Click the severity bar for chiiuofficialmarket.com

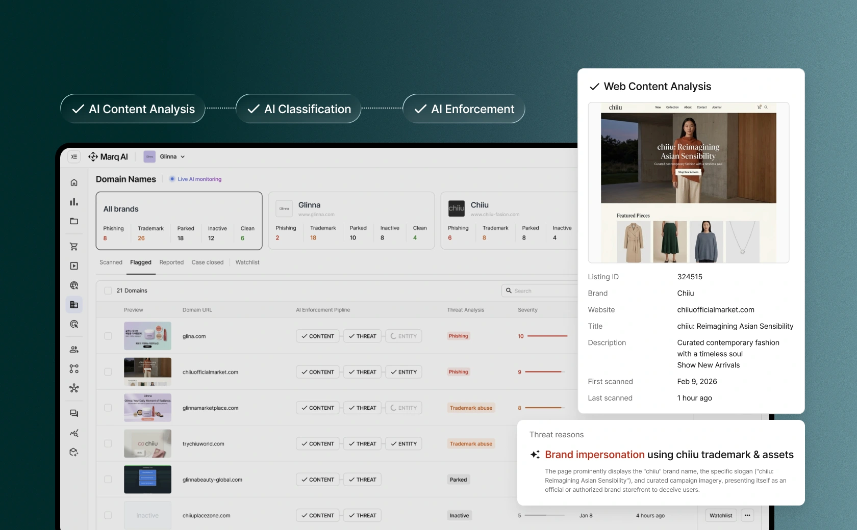coord(544,372)
